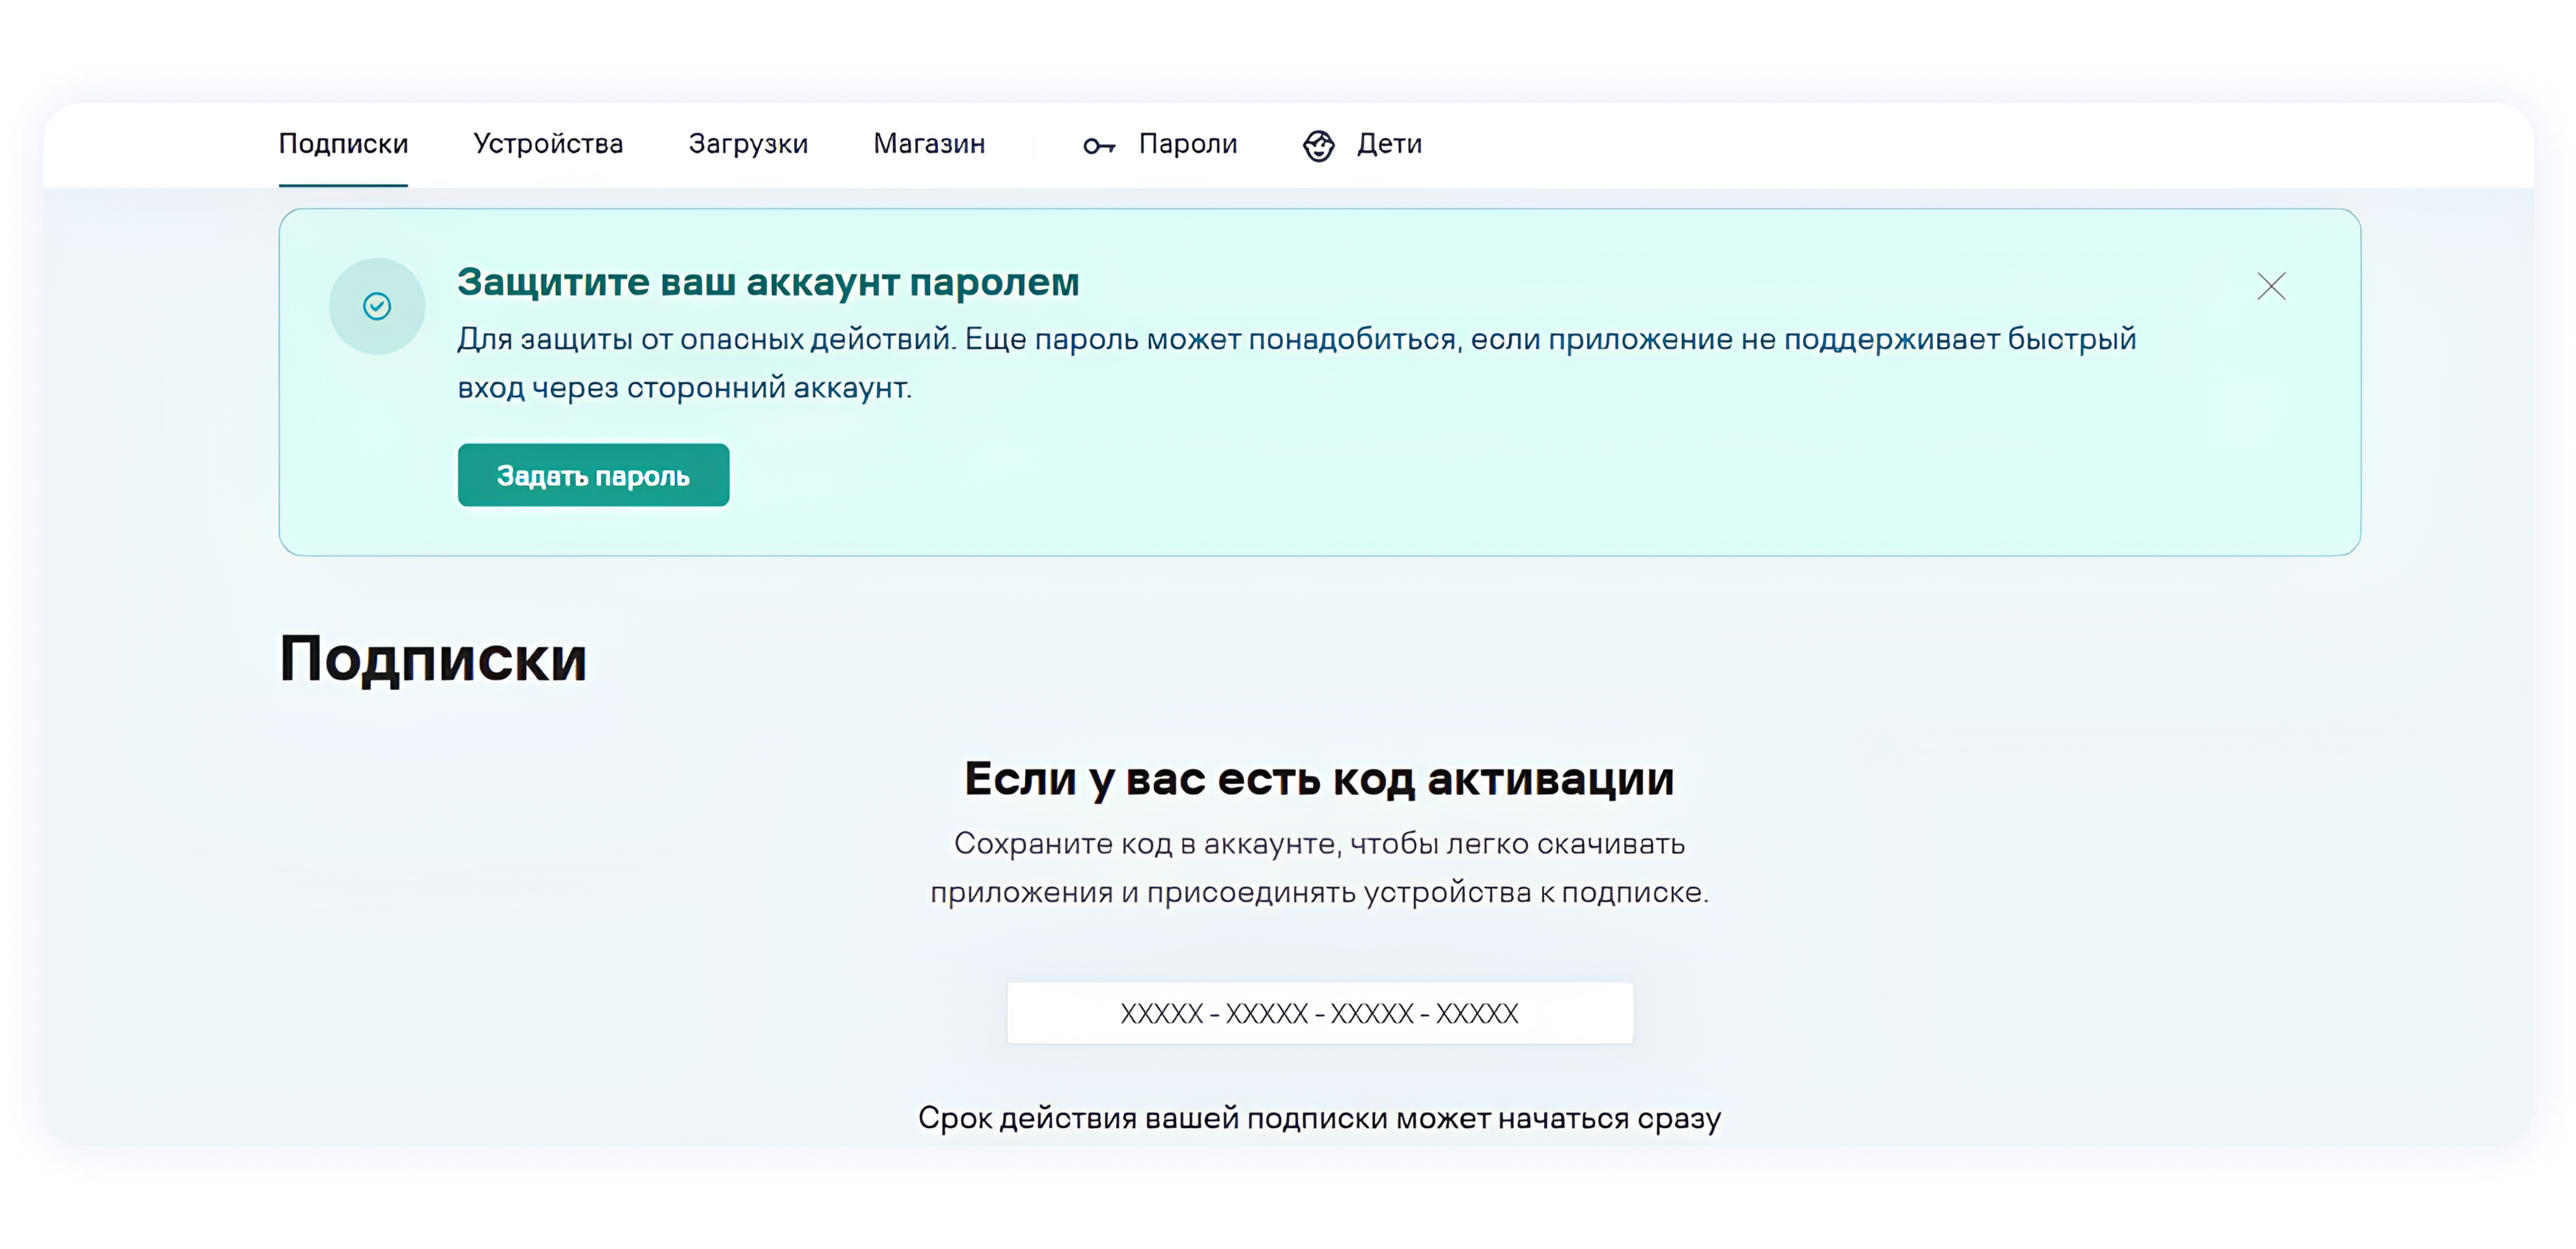Click the circled check badge on the notification
The height and width of the screenshot is (1249, 2576).
tap(377, 306)
